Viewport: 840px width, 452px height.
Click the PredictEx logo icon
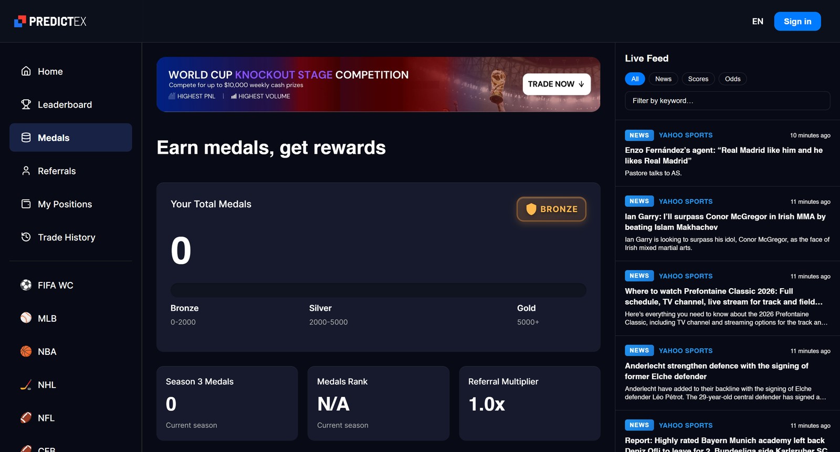[20, 21]
